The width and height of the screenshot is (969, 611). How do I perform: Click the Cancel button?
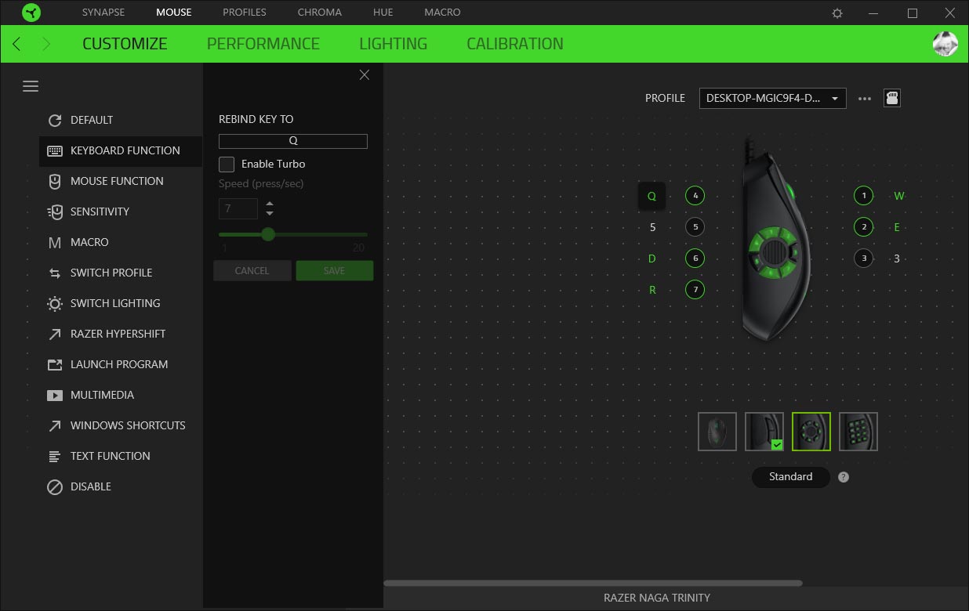pyautogui.click(x=252, y=270)
